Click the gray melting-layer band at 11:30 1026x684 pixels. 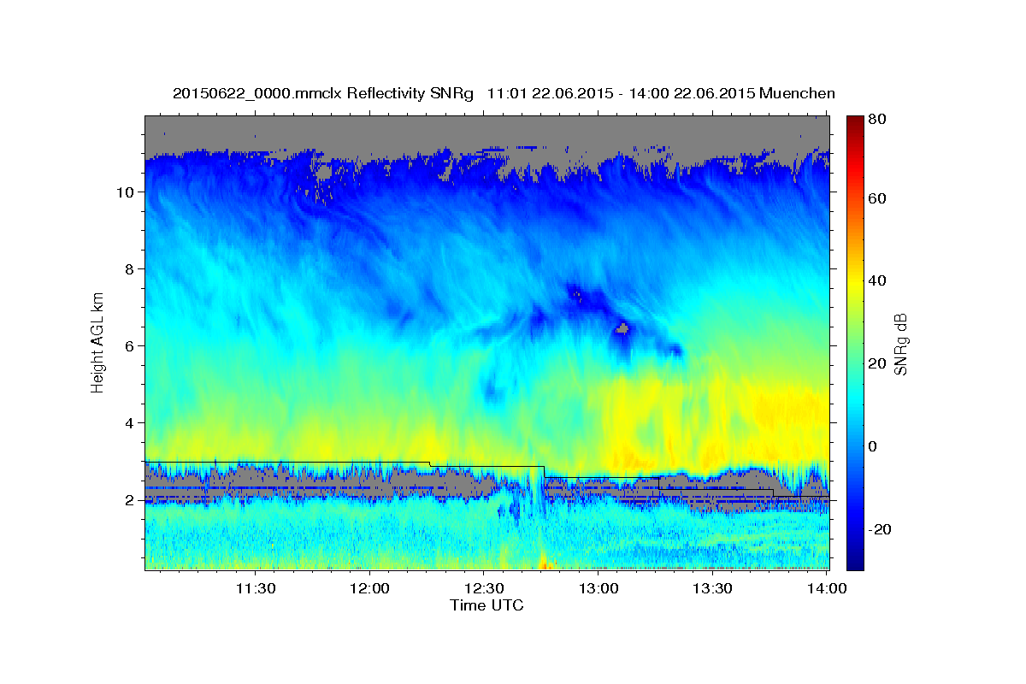coord(256,483)
